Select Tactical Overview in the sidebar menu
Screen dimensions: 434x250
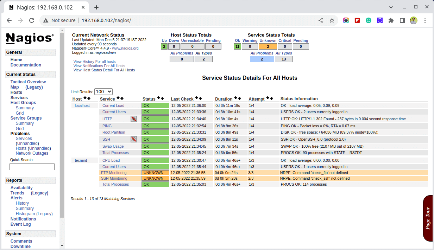[28, 82]
